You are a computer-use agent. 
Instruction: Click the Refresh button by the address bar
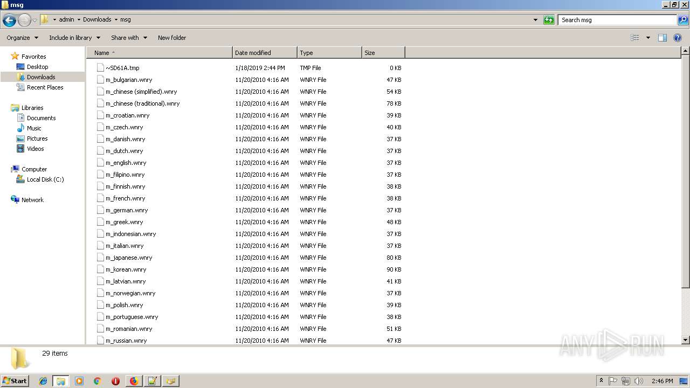549,20
